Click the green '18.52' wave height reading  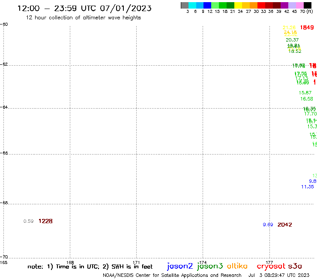(295, 51)
